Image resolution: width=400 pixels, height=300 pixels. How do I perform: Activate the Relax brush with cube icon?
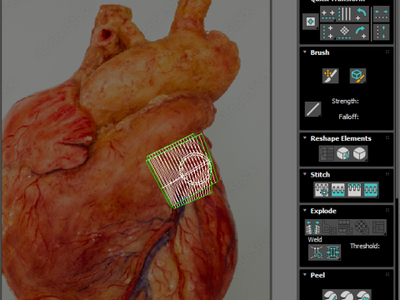click(x=357, y=76)
